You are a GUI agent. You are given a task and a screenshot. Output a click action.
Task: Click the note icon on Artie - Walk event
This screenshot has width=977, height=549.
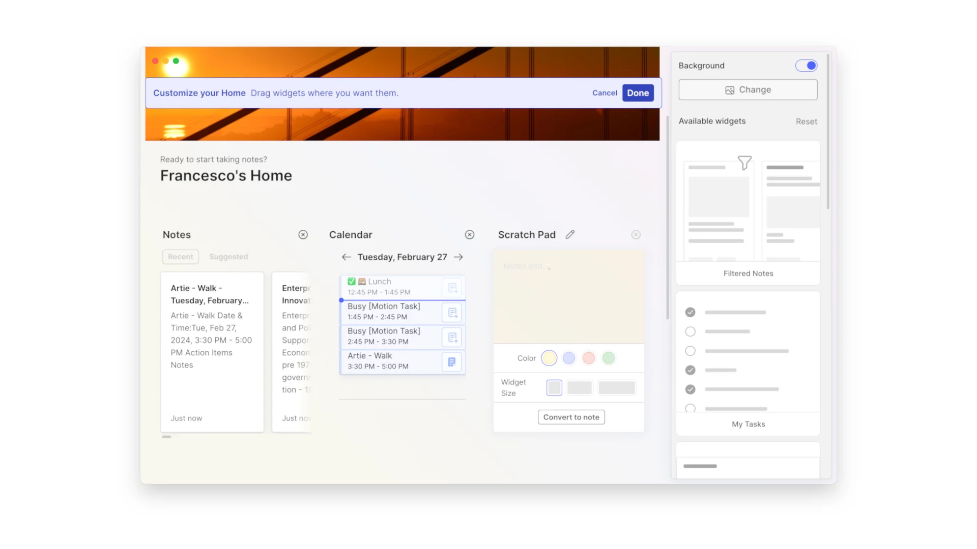point(451,362)
